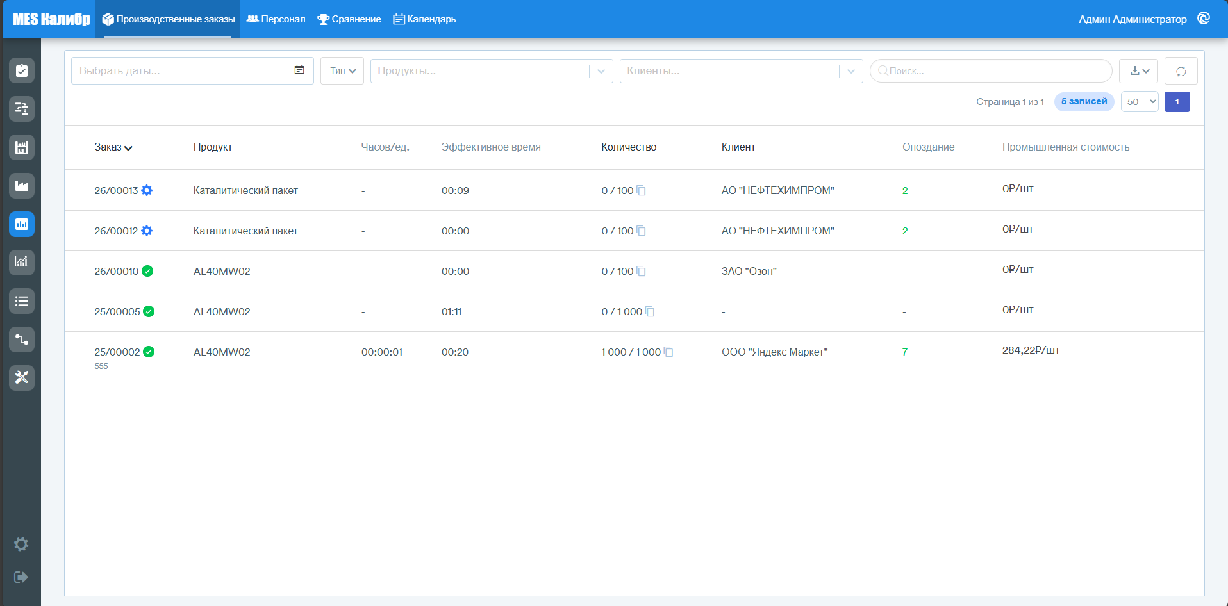Click gear status icon for order 26/00013
1228x606 pixels.
(147, 190)
